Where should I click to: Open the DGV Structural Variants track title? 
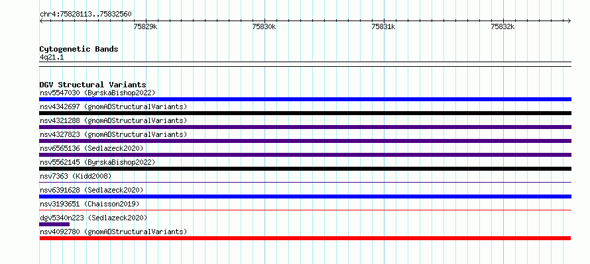[x=93, y=85]
